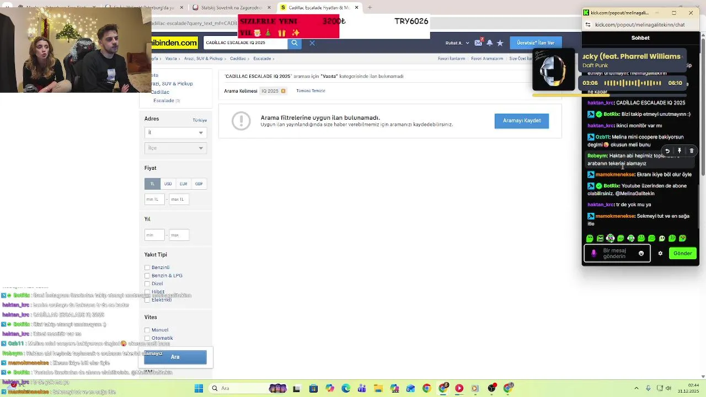Open chat settings gear icon
This screenshot has width=706, height=397.
(660, 254)
